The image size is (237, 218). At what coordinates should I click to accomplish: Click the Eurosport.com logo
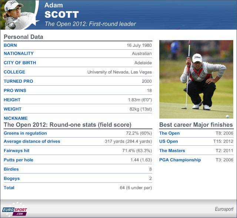tap(15, 209)
